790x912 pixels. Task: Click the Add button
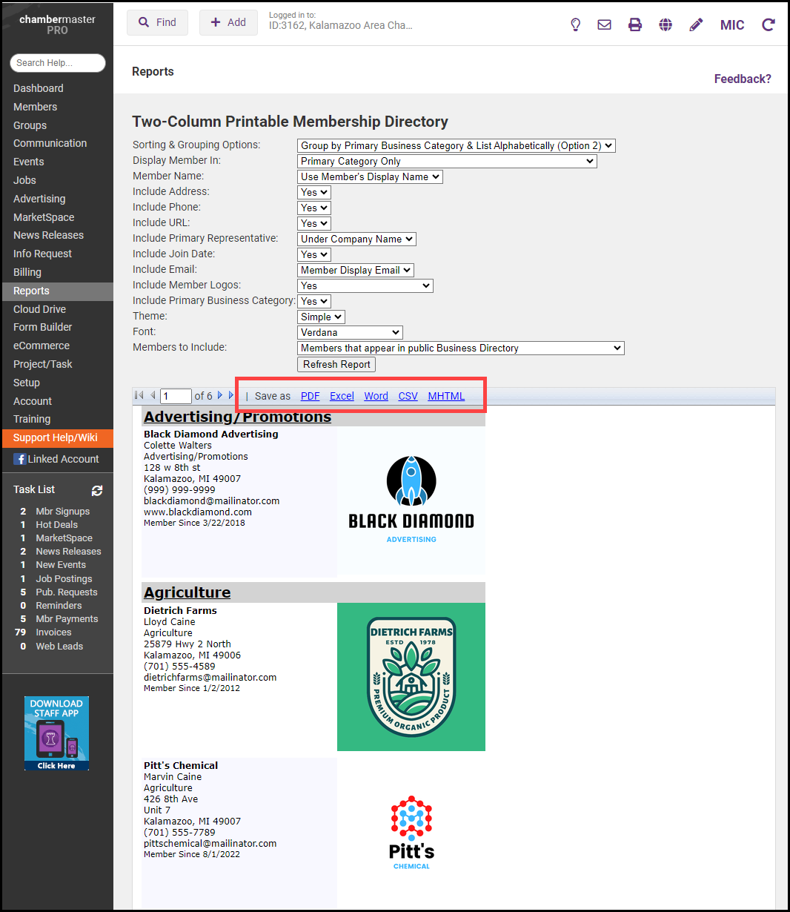pyautogui.click(x=228, y=22)
